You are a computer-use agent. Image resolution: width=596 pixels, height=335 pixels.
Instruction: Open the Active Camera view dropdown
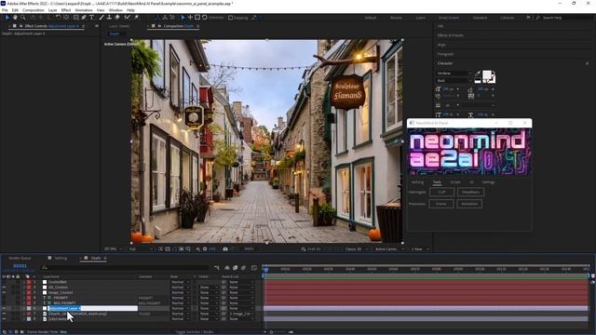click(389, 249)
